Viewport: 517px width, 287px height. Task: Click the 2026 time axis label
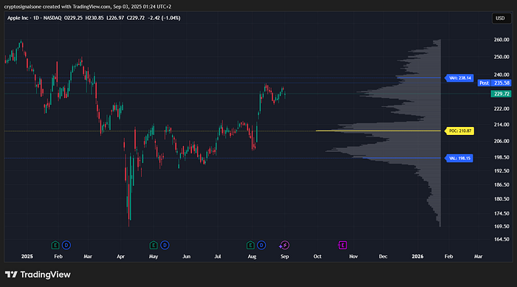(417, 256)
